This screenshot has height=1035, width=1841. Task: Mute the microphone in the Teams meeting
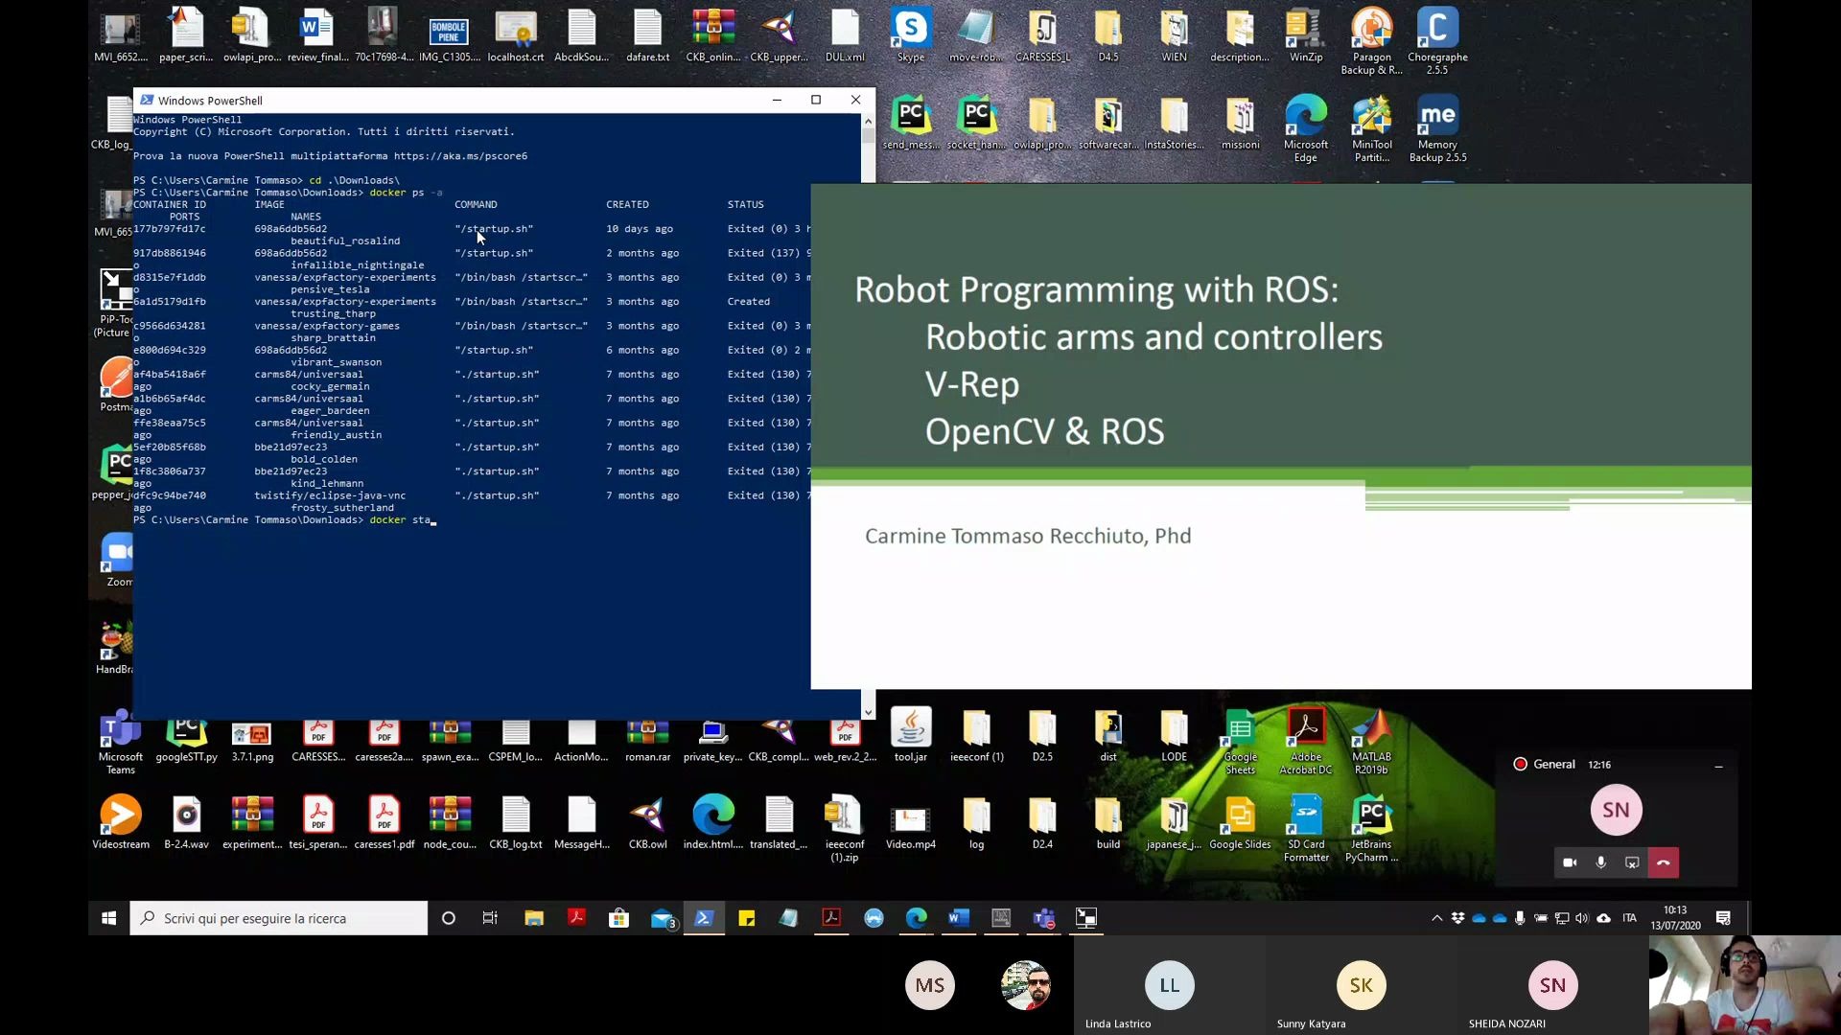pyautogui.click(x=1600, y=862)
